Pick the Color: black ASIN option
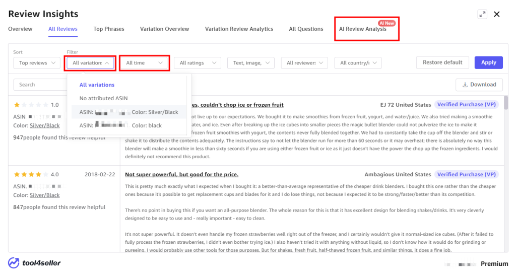The width and height of the screenshot is (516, 275). click(x=128, y=125)
